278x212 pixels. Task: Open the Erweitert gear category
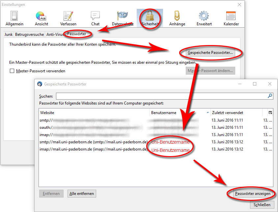[204, 18]
